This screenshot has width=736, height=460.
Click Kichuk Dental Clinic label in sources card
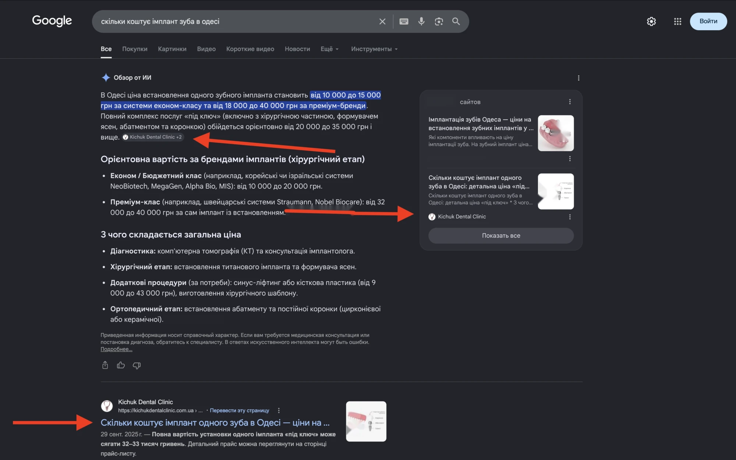click(462, 217)
